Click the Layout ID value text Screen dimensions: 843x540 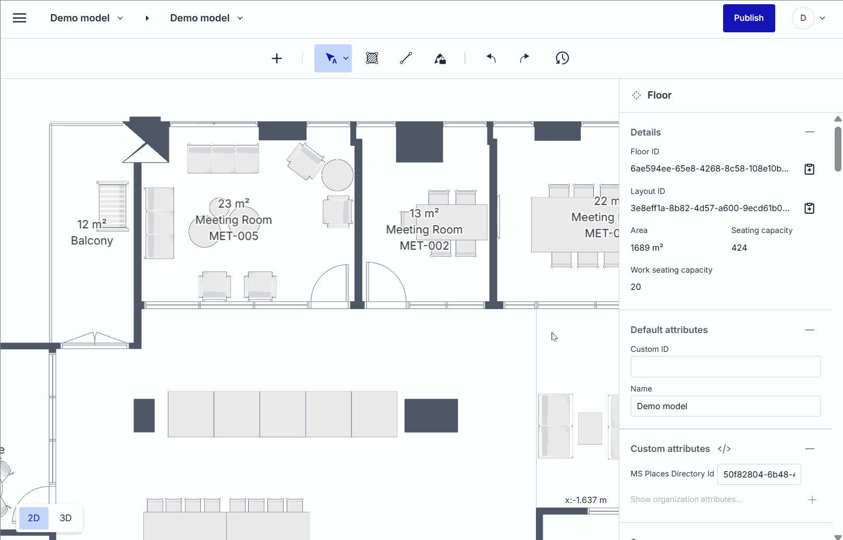pos(710,208)
